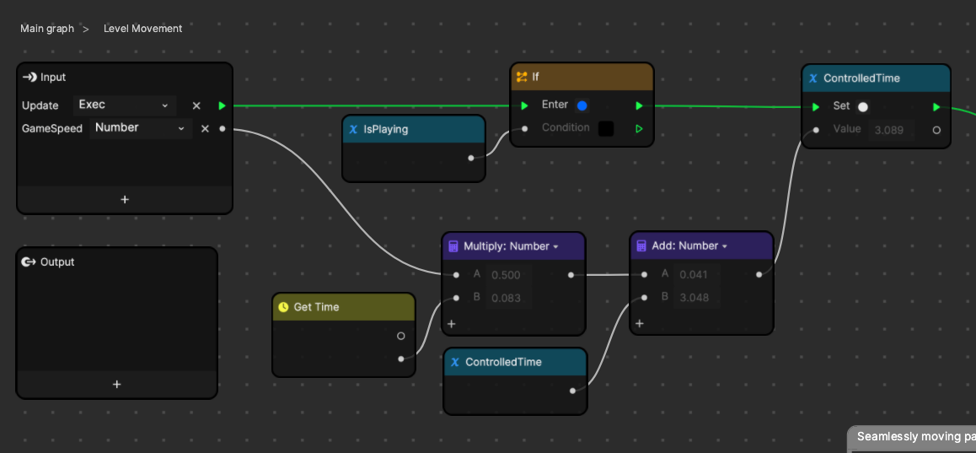Click the Multiply node calculator icon
The width and height of the screenshot is (976, 453).
pyautogui.click(x=453, y=246)
